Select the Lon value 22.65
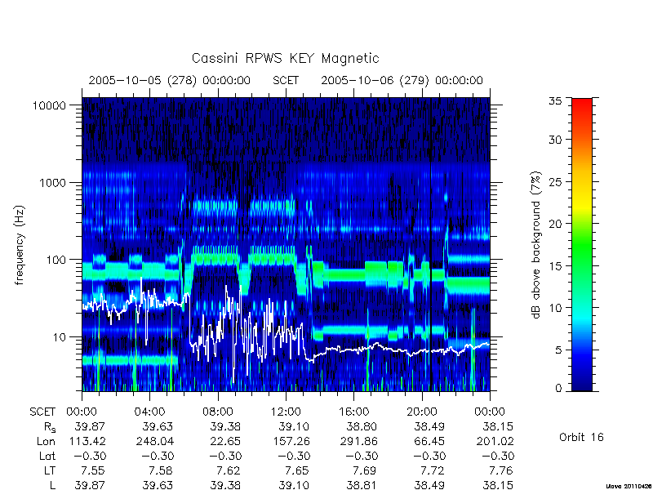 tap(225, 441)
